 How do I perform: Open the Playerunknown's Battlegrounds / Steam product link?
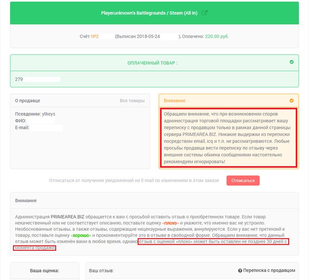tap(150, 13)
